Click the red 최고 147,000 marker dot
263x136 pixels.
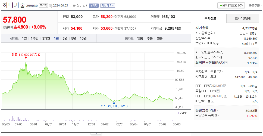[26, 58]
